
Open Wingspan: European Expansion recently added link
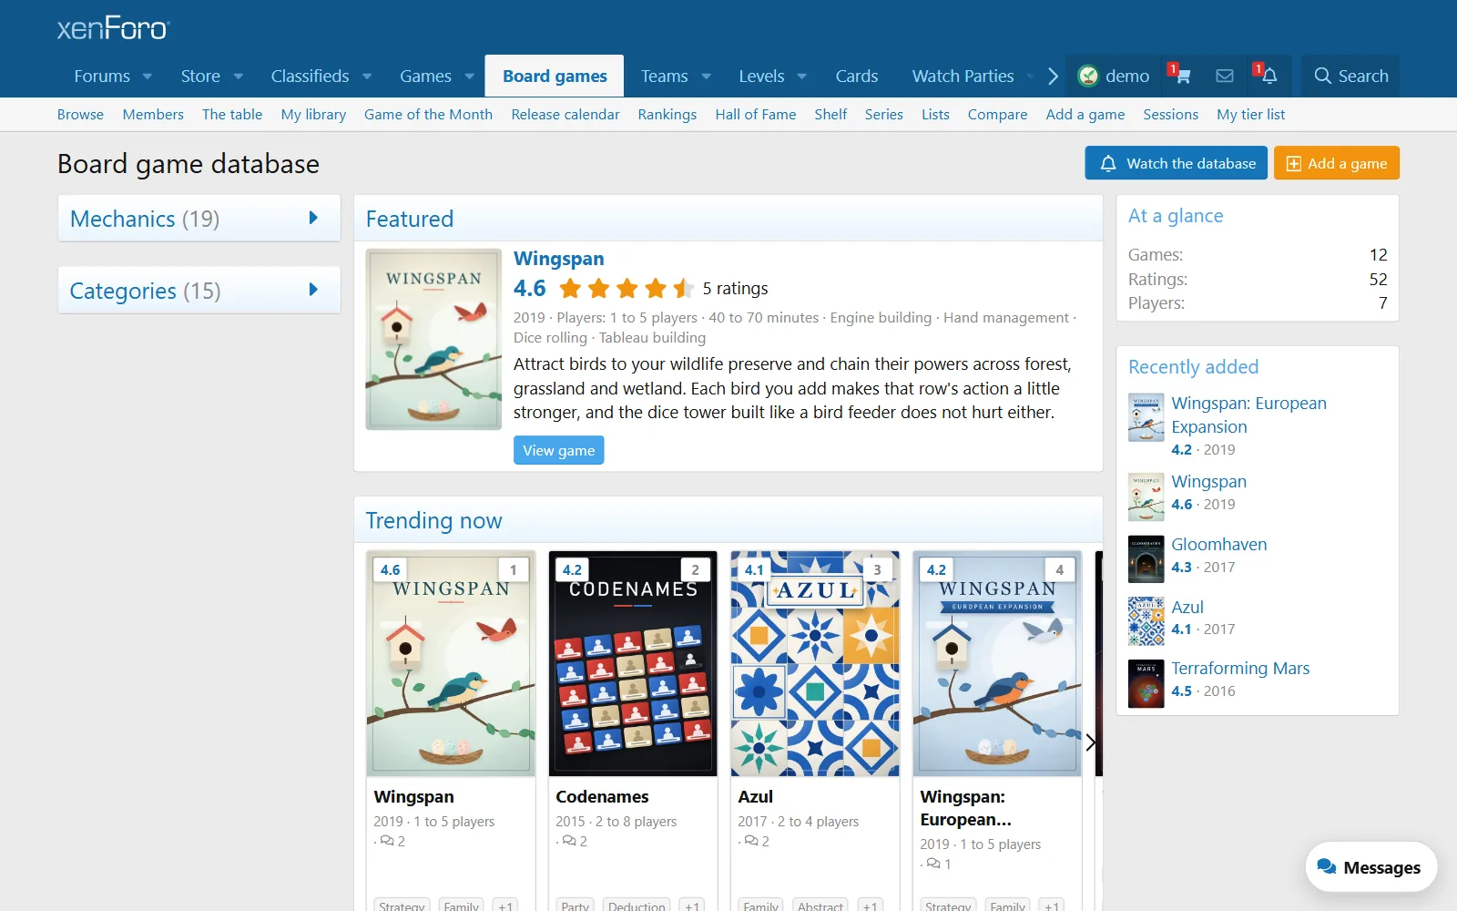pyautogui.click(x=1248, y=415)
